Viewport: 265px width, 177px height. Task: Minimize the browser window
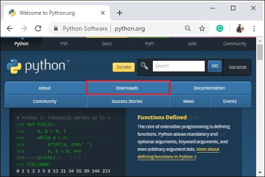click(x=213, y=8)
